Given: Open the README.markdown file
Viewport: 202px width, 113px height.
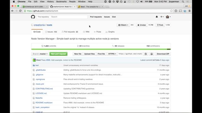Looking at the screenshot, I should [x=44, y=103].
